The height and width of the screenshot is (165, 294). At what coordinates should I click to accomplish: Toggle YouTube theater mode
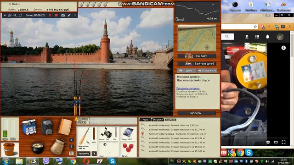click(x=276, y=142)
